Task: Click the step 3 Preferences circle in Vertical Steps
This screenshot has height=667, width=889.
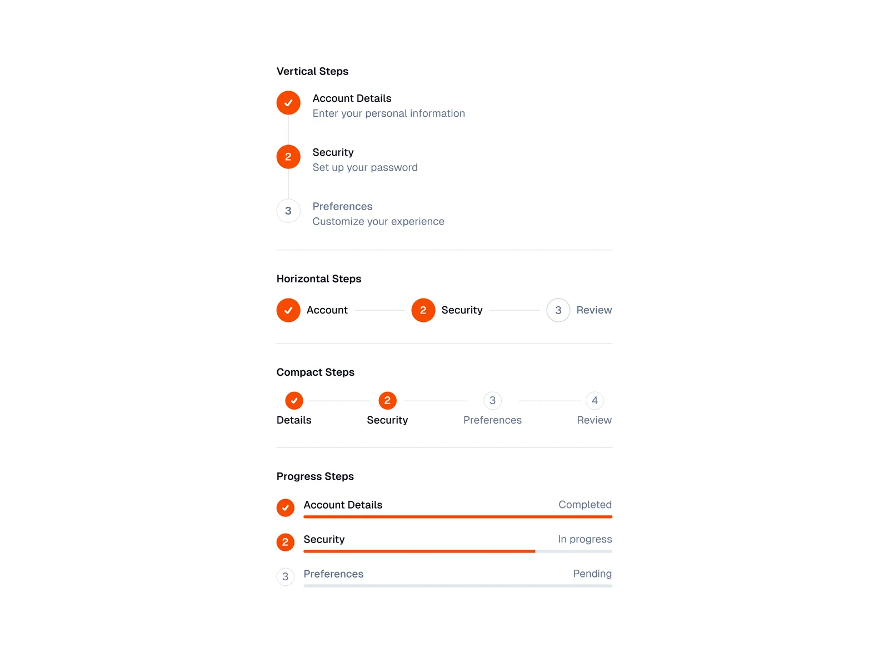Action: [x=288, y=211]
